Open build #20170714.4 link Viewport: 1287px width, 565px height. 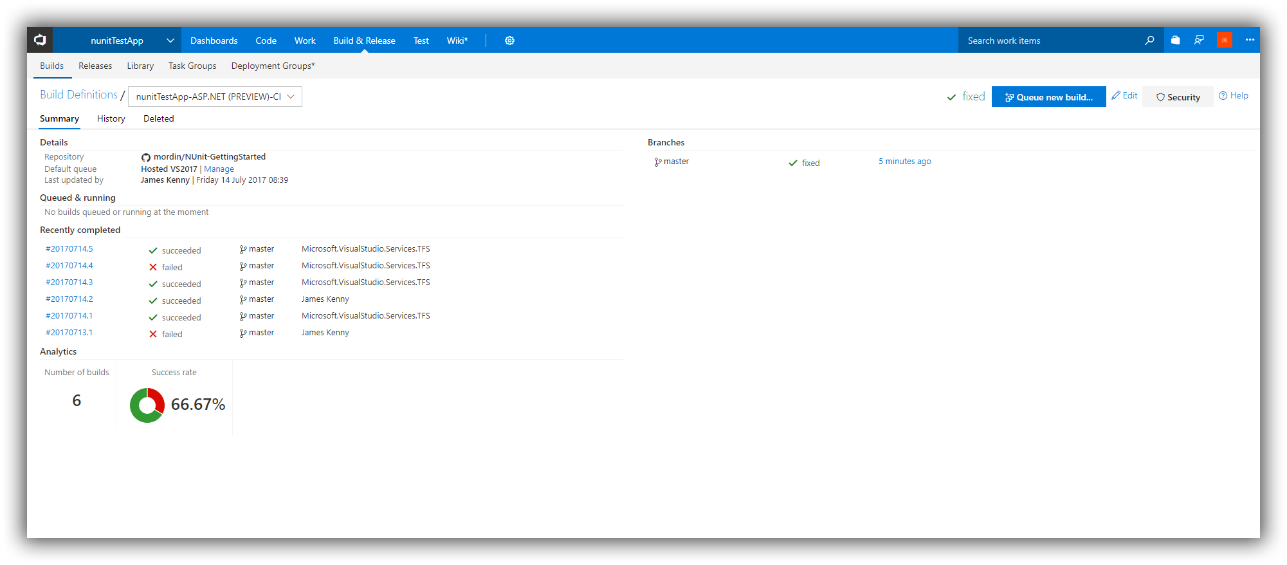69,266
